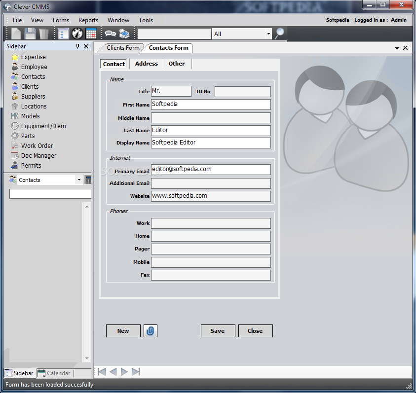Screen dimensions: 416x393
Task: Click the magnifying glass search icon
Action: click(279, 34)
